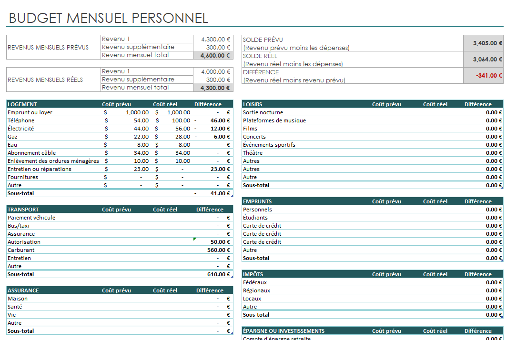This screenshot has height=340, width=506.
Task: Click the TRANSPORT section header
Action: click(23, 210)
